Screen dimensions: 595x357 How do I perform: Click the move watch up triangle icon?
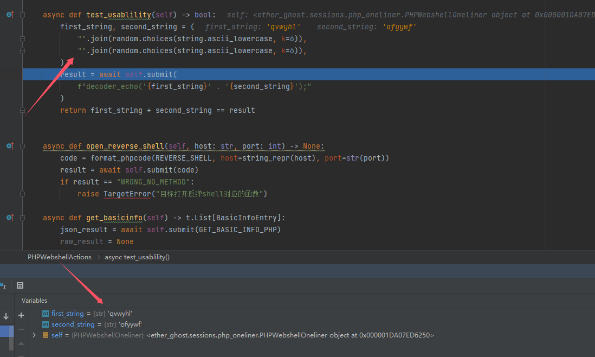click(x=21, y=343)
